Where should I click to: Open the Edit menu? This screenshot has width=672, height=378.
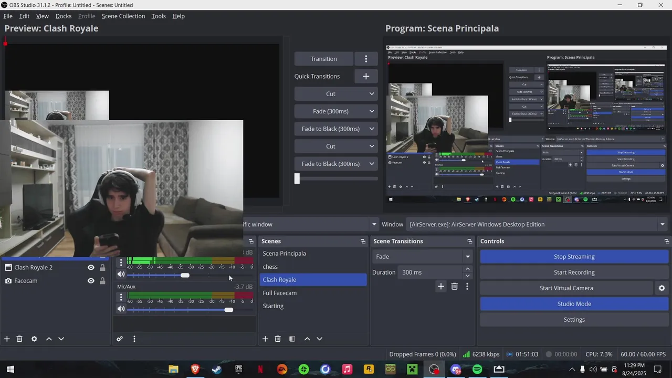coord(24,16)
